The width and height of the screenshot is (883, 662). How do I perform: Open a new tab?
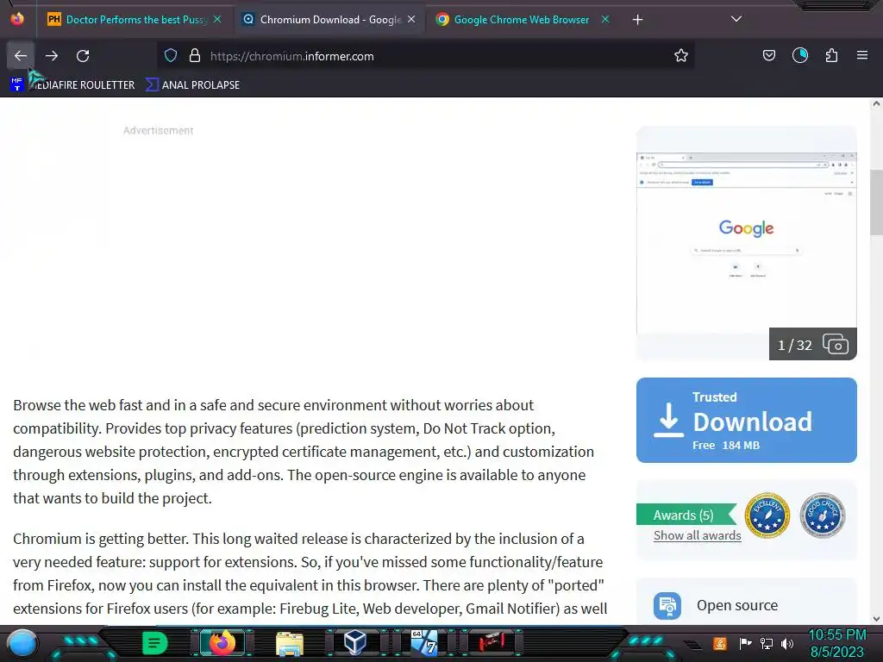pos(637,20)
